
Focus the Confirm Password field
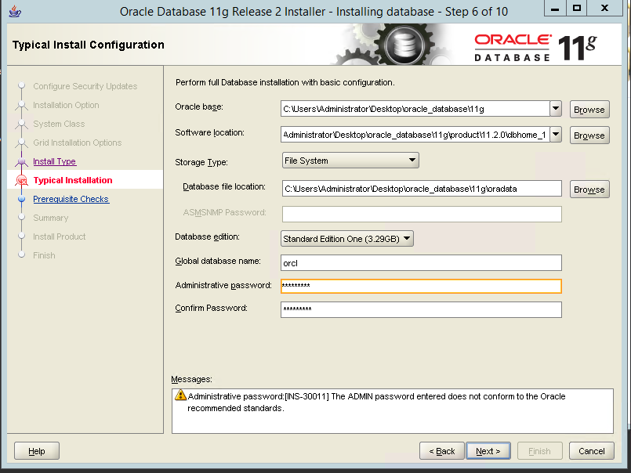(x=421, y=309)
